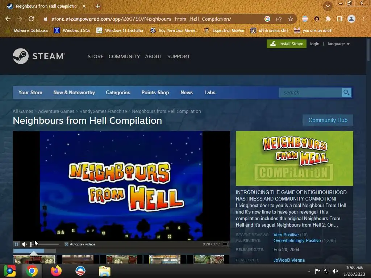
Task: Select the second media thumbnail
Action: click(78, 259)
